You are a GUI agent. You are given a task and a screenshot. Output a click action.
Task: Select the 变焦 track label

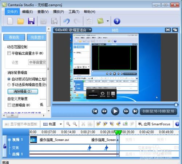pos(16,148)
